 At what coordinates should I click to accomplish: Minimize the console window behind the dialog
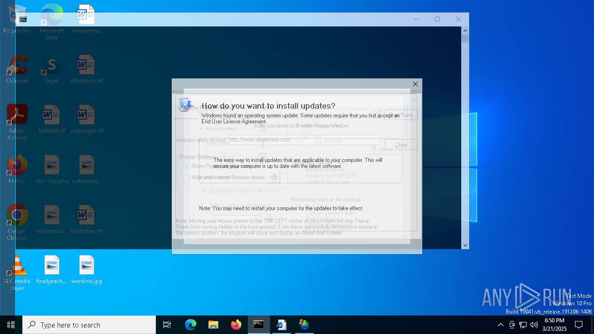[416, 19]
